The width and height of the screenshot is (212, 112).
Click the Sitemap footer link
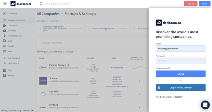26,111
